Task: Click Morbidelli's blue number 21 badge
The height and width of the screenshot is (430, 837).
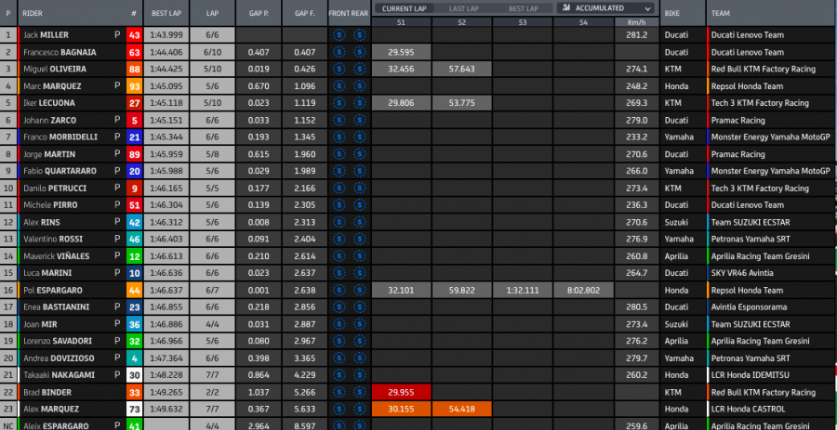Action: 134,137
